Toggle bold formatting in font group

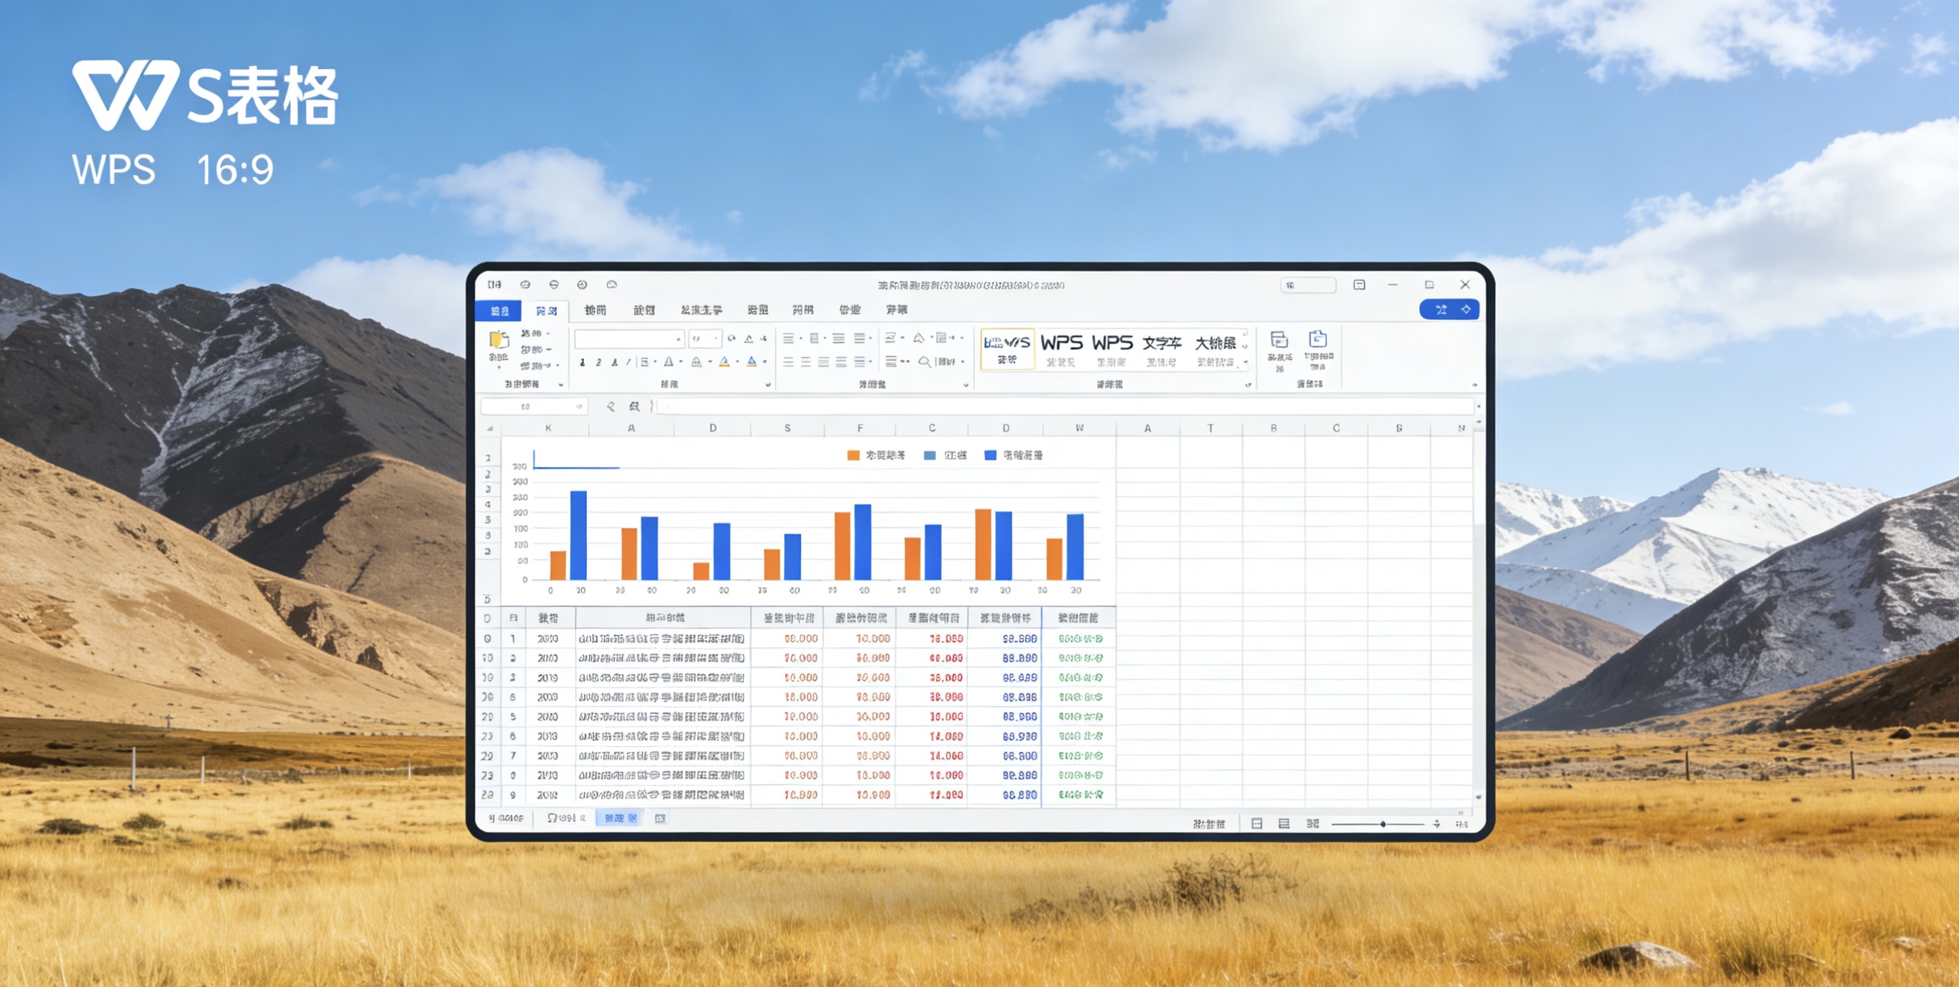583,362
